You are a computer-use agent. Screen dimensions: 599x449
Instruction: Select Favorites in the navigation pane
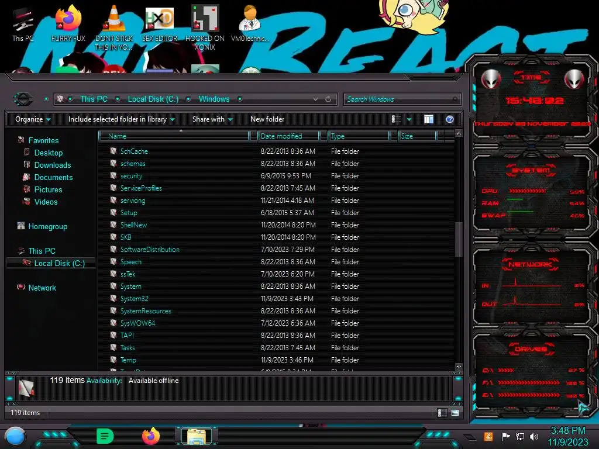click(x=43, y=140)
